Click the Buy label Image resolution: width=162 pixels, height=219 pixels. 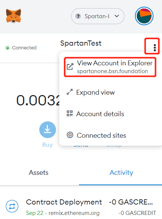[x=47, y=145]
